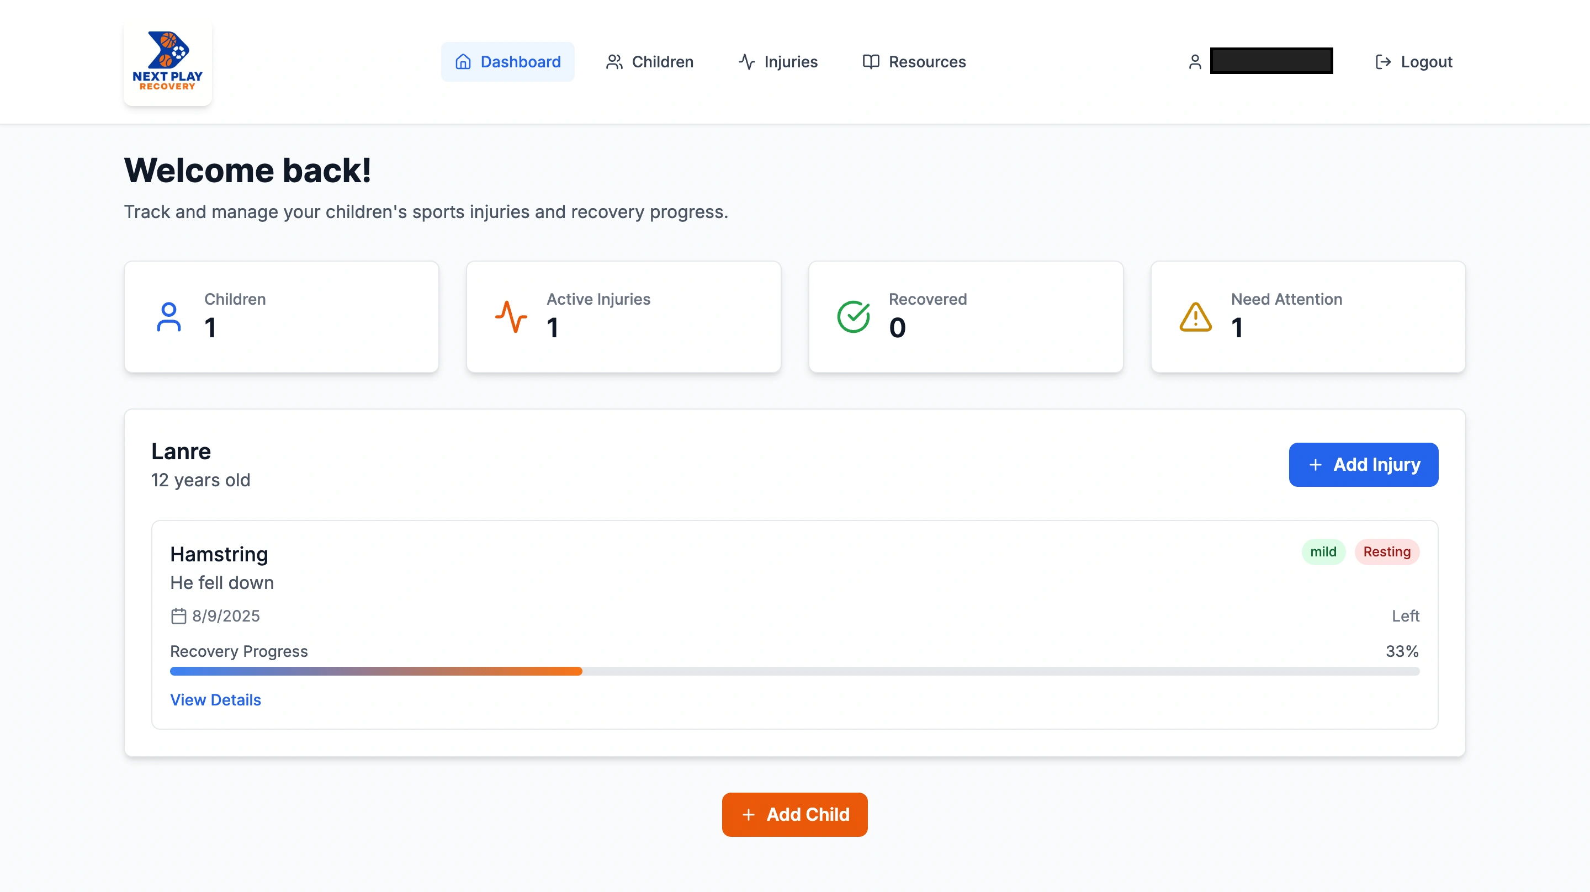Select the Need Attention label
1590x892 pixels.
[1286, 299]
